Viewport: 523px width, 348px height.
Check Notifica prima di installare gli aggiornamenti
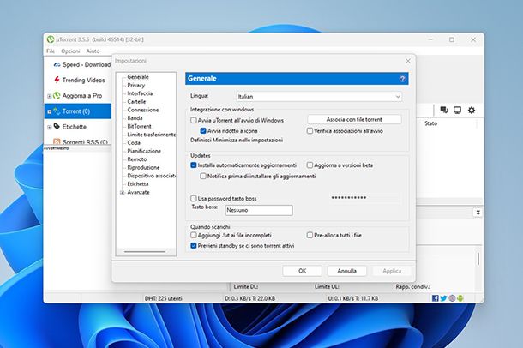click(203, 176)
